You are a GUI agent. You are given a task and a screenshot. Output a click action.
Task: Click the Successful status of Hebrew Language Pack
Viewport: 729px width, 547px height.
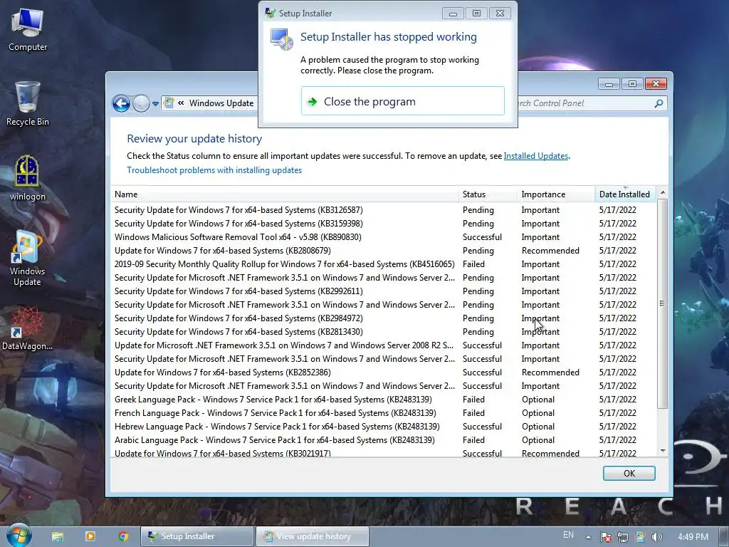pyautogui.click(x=482, y=426)
